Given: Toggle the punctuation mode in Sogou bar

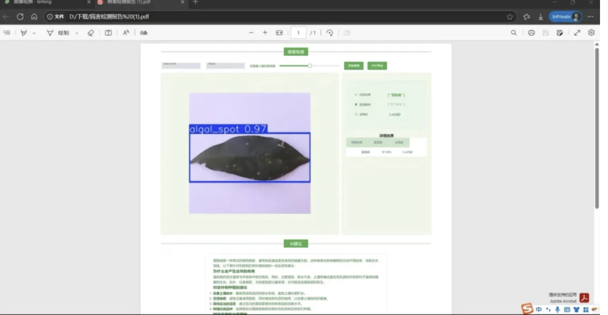Looking at the screenshot, I should click(549, 310).
